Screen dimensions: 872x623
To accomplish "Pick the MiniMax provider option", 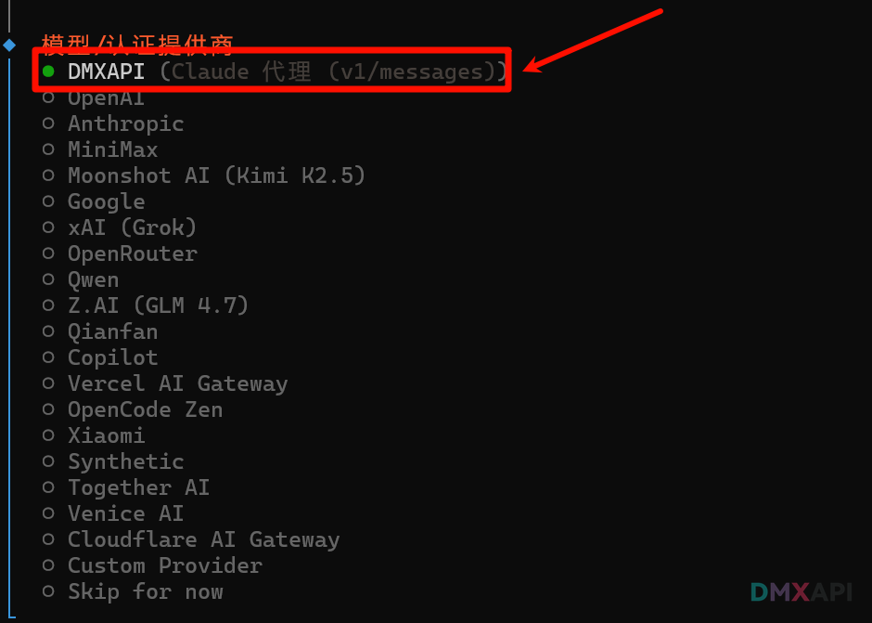I will click(112, 149).
